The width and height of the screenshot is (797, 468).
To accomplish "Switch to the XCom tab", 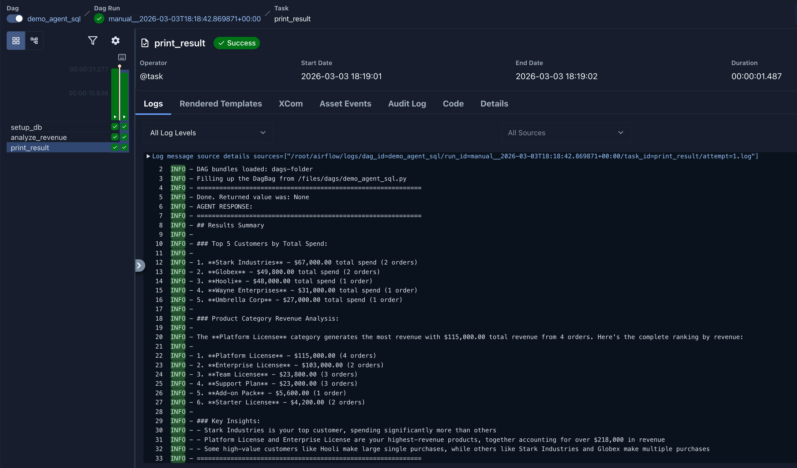I will point(290,104).
